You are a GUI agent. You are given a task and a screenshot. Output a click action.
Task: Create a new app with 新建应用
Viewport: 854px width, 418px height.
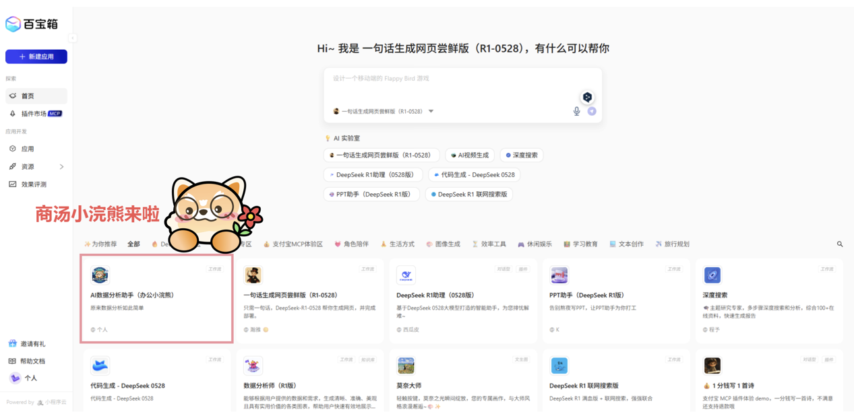36,57
